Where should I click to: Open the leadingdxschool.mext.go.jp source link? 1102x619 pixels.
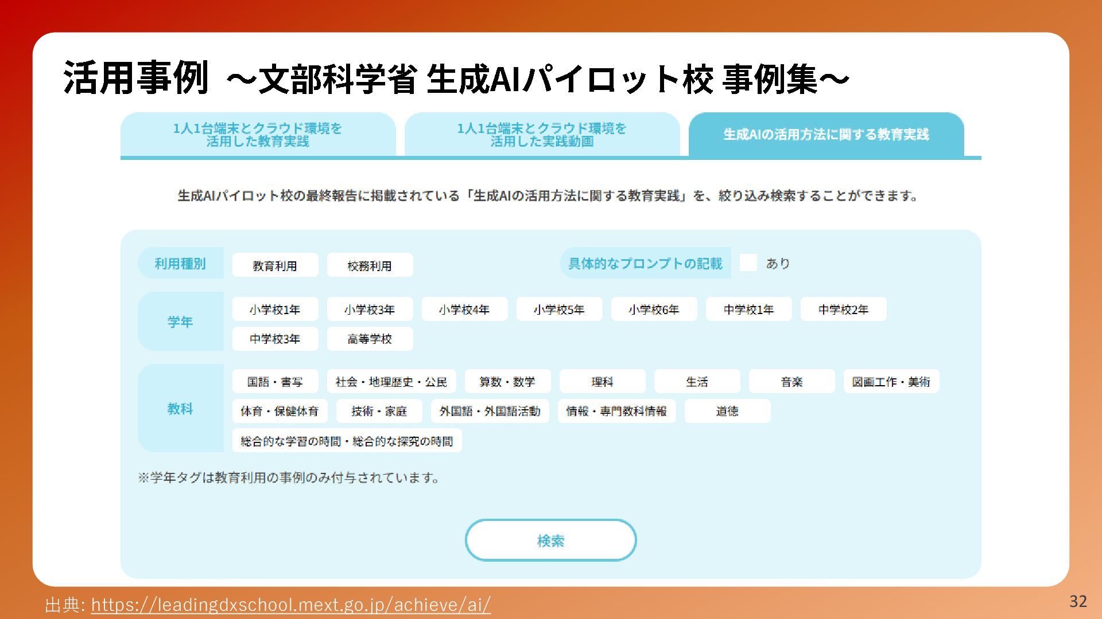coord(291,605)
